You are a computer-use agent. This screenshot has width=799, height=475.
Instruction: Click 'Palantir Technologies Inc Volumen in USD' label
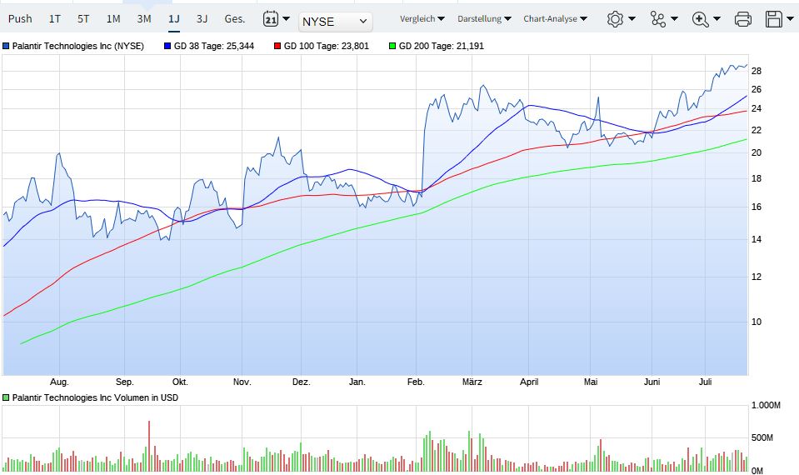(x=95, y=397)
